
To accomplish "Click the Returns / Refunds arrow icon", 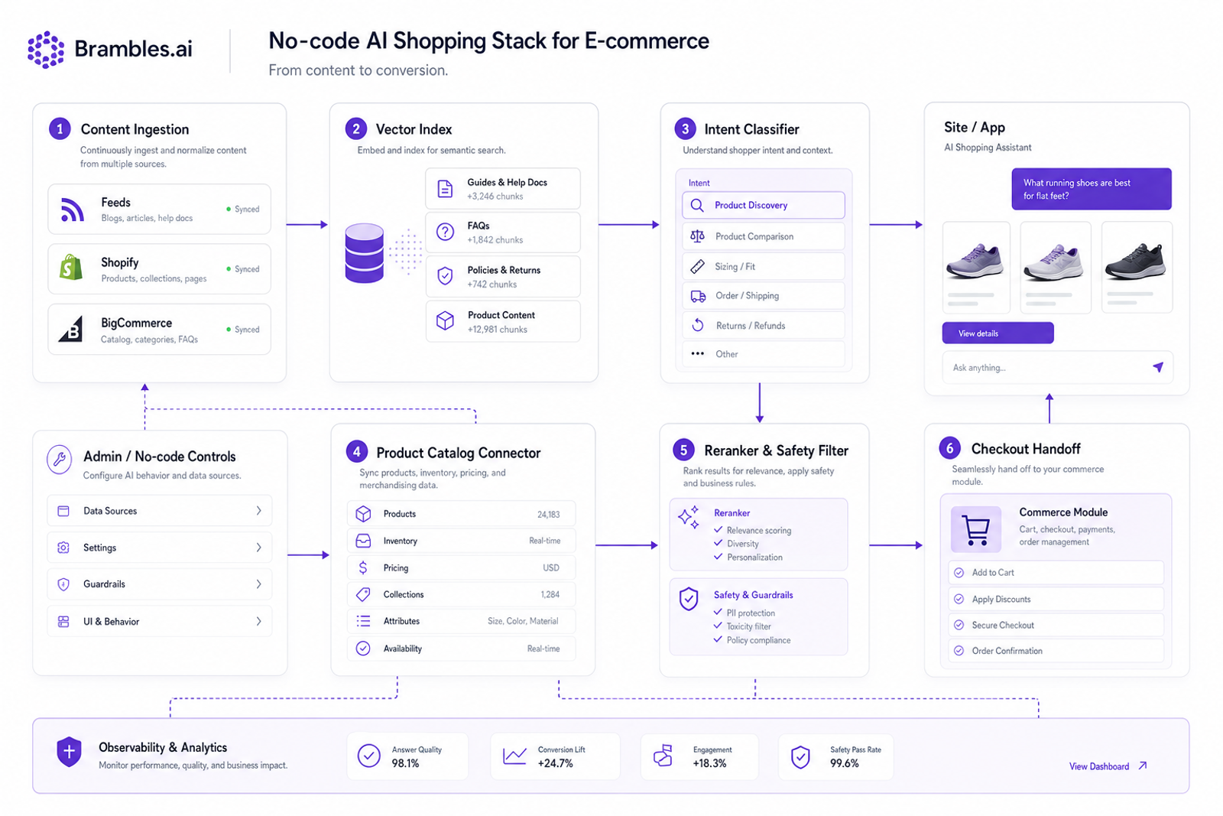I will [698, 325].
